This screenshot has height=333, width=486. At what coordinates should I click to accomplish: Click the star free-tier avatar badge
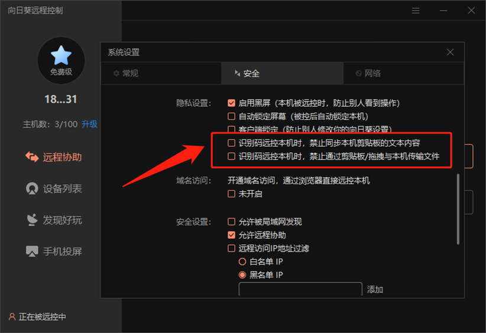tap(61, 57)
